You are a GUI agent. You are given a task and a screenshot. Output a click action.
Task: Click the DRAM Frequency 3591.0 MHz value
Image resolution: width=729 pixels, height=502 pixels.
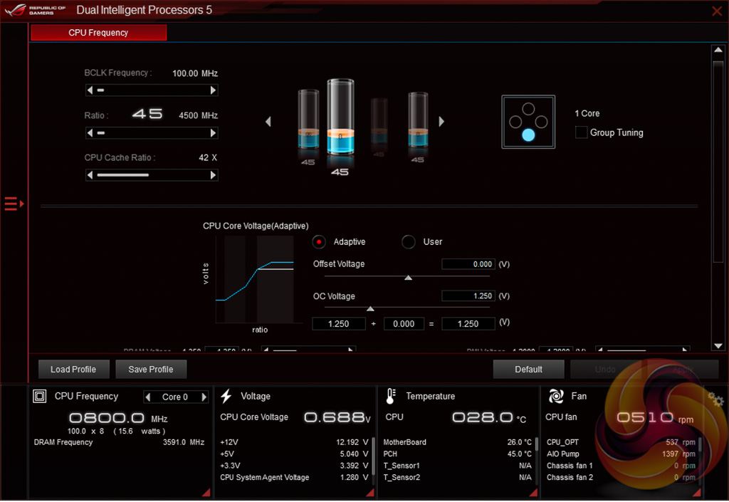tap(184, 442)
